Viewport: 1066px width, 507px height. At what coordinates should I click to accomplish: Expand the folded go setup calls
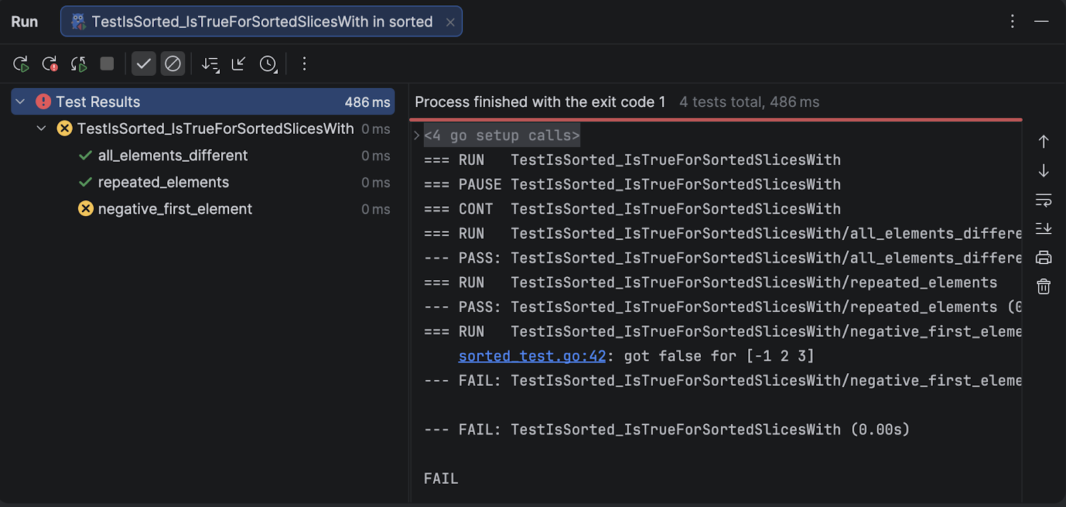417,136
